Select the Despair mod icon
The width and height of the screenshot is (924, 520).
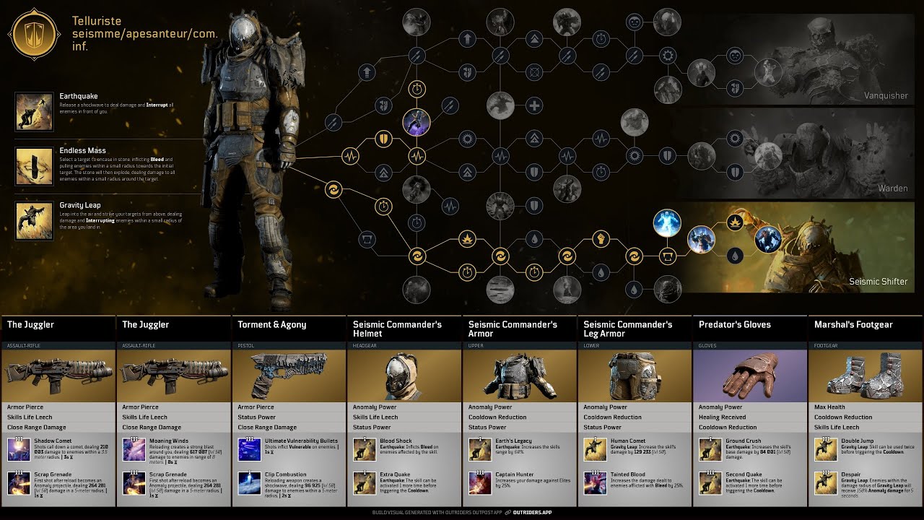[826, 482]
